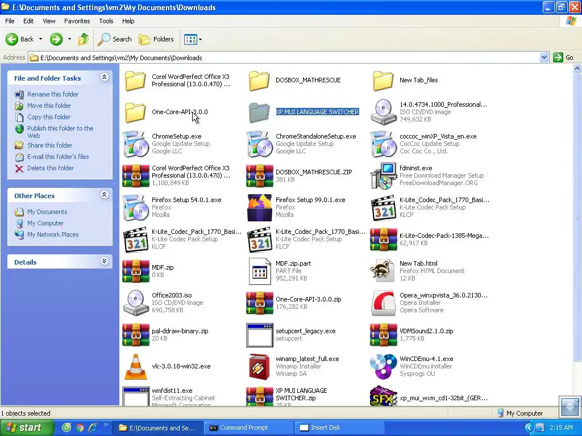Select the Office2003.iso disc image icon

tap(135, 303)
